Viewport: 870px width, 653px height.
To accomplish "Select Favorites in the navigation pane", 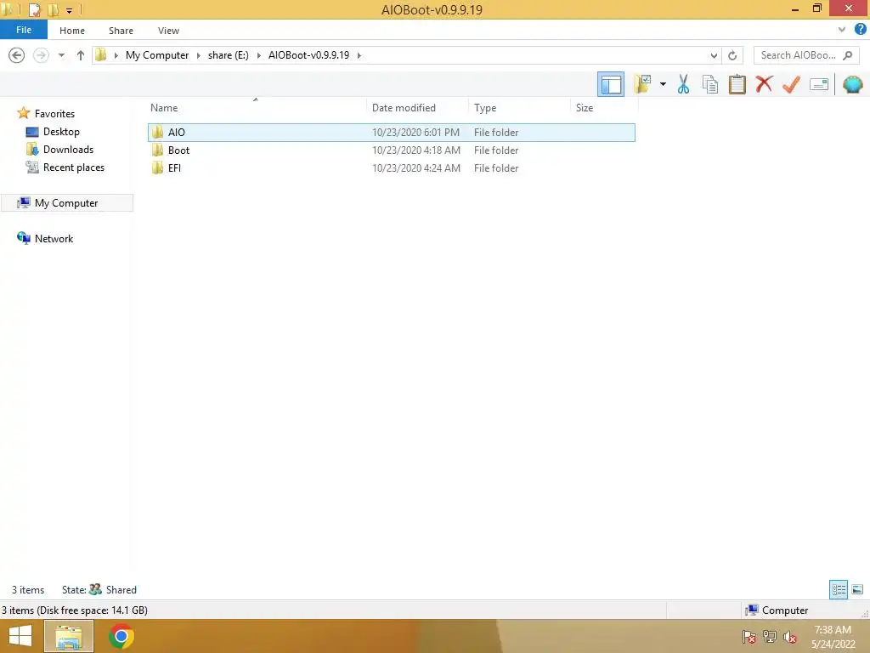I will click(x=54, y=113).
